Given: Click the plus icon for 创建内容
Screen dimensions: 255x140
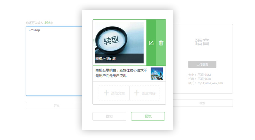Looking at the screenshot, I should point(137,93).
